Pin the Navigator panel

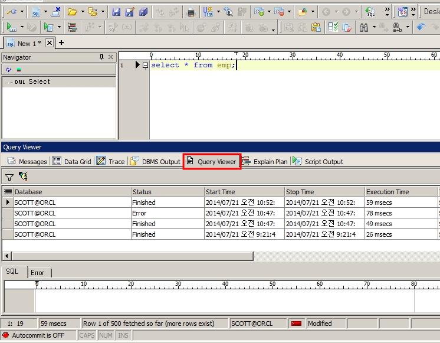coord(101,57)
